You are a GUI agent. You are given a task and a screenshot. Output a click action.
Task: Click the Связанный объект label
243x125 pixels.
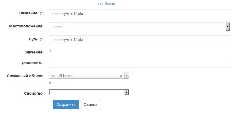pyautogui.click(x=25, y=76)
